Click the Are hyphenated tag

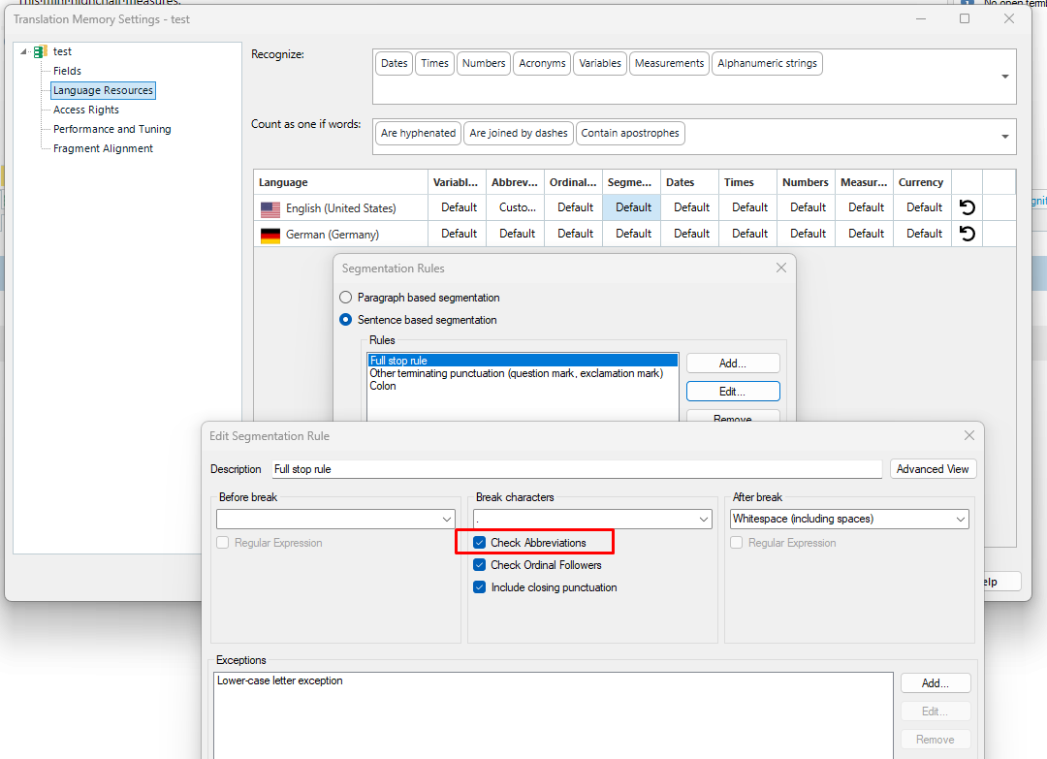pyautogui.click(x=418, y=133)
